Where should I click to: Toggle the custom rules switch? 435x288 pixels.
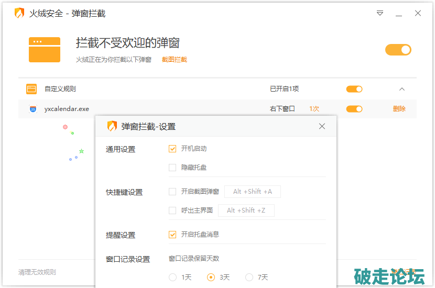354,89
